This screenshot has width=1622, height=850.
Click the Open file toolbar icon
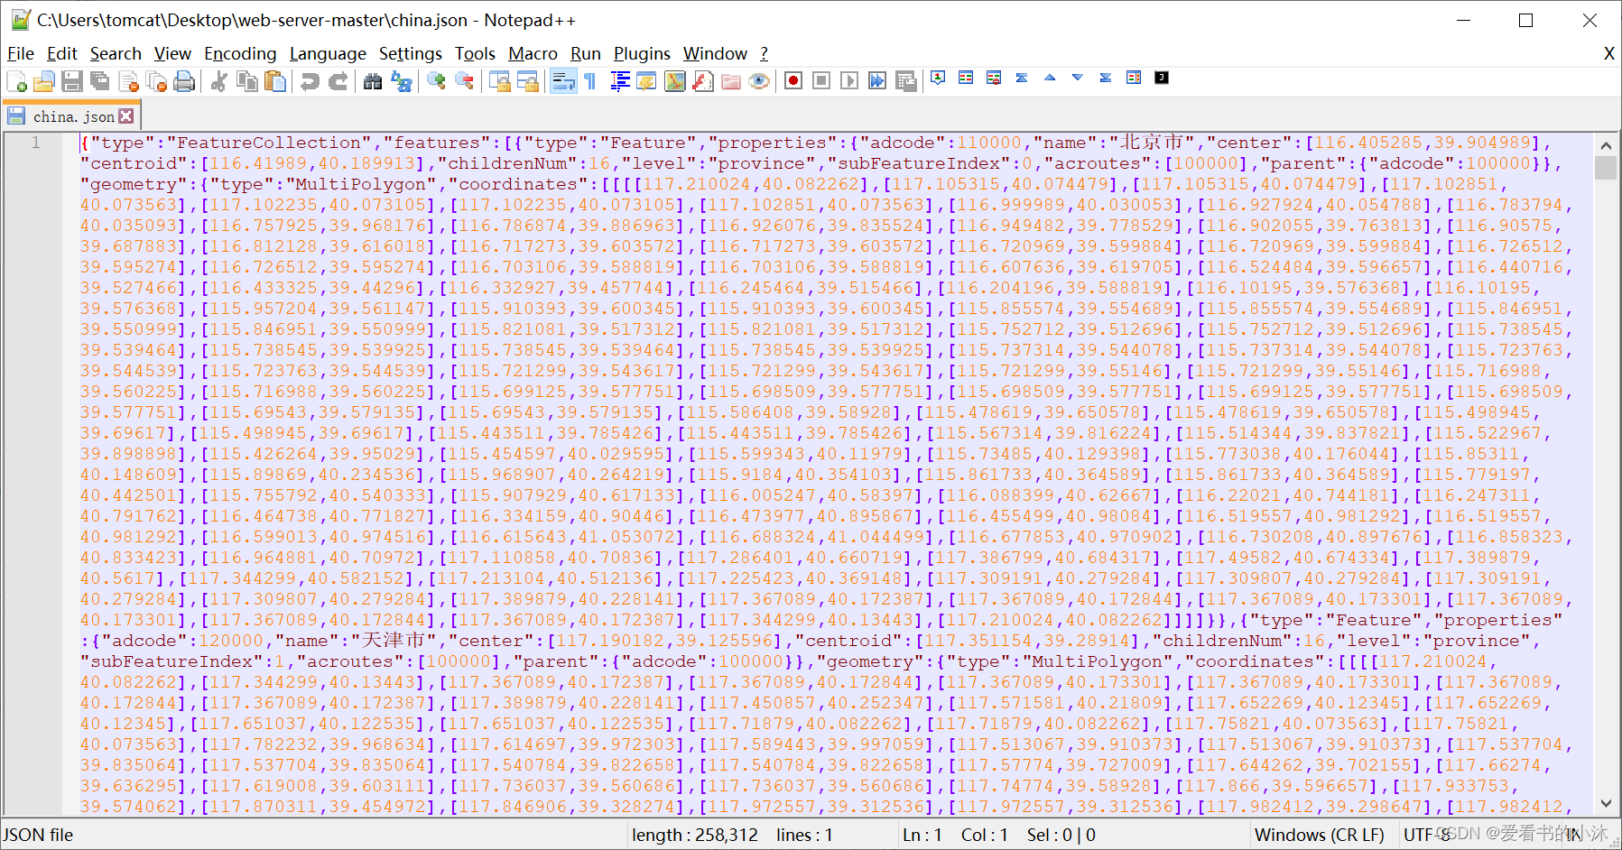(44, 81)
